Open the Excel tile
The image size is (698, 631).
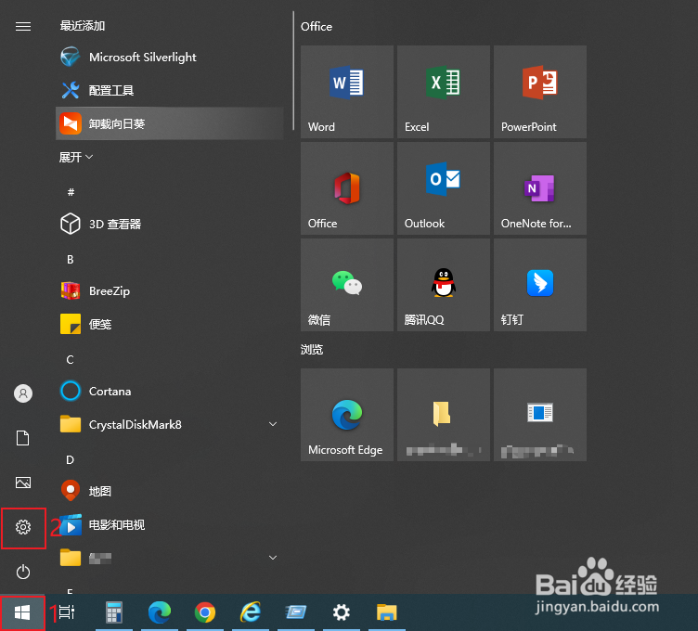click(444, 92)
